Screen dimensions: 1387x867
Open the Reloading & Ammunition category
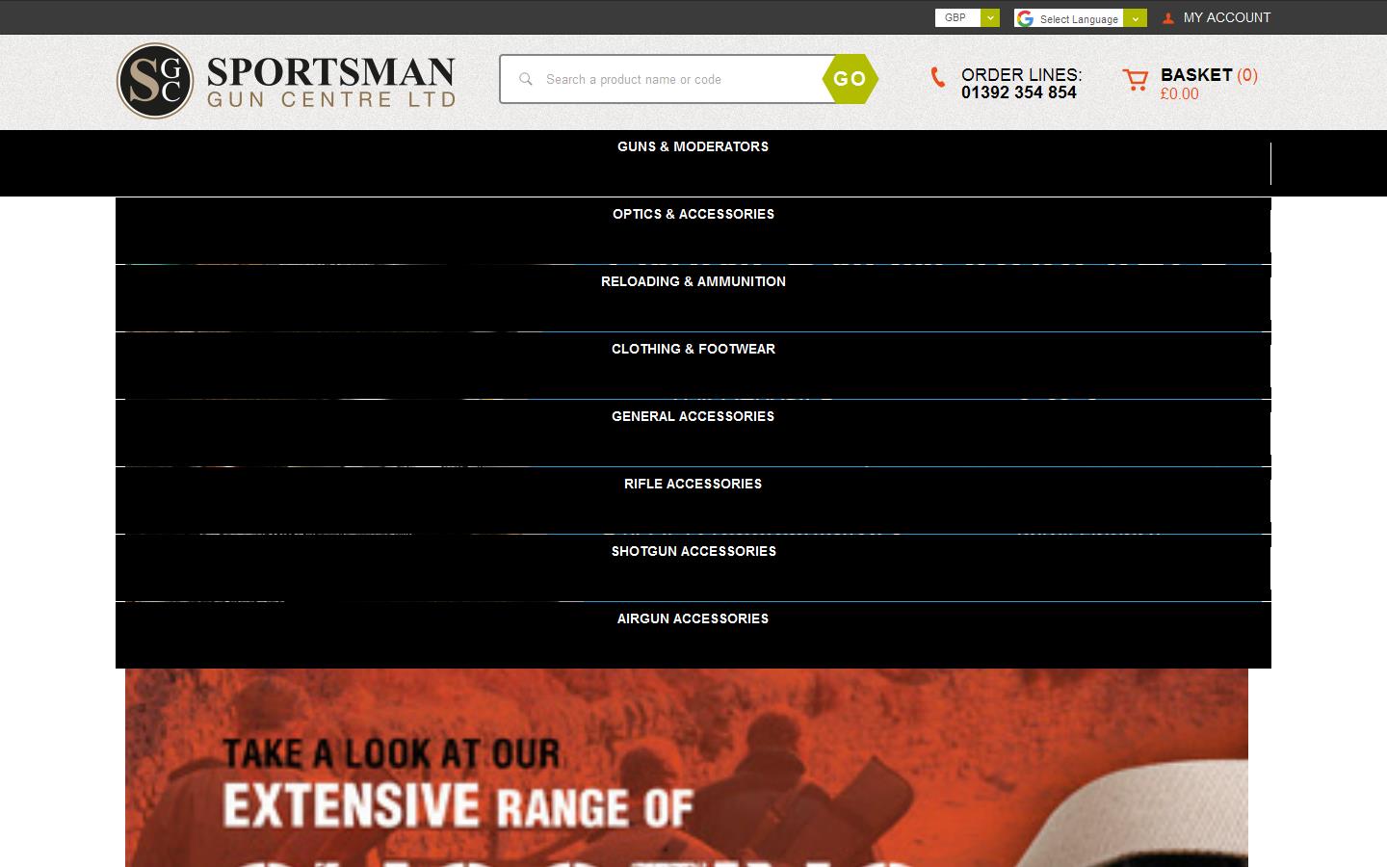coord(693,281)
